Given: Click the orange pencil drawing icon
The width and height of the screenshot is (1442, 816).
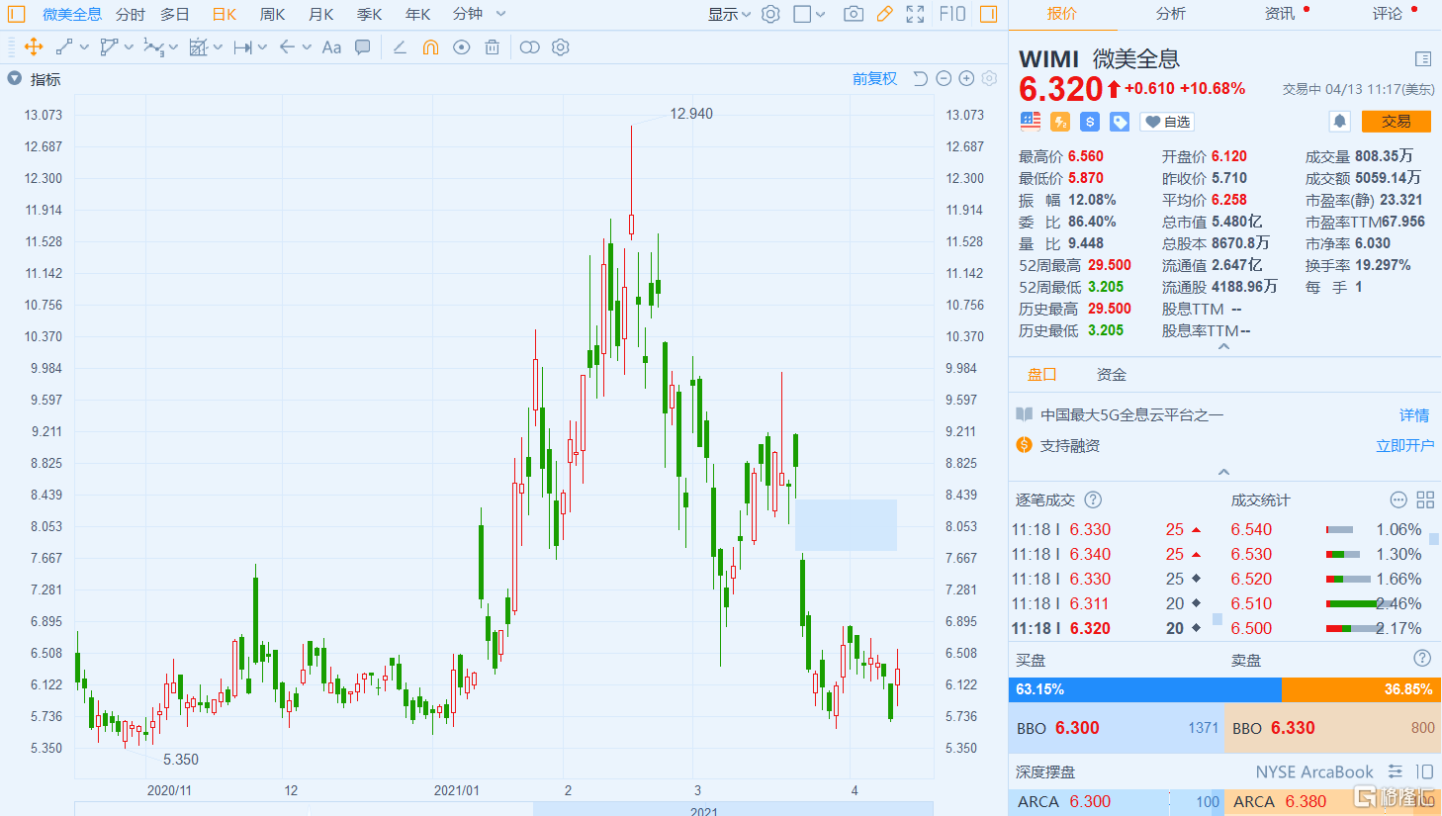Looking at the screenshot, I should tap(884, 14).
